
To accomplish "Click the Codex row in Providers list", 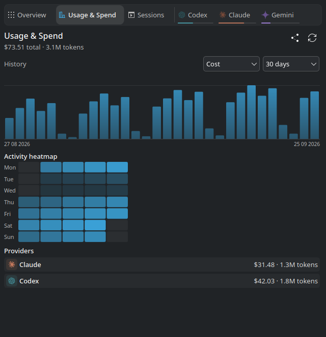I will point(162,281).
